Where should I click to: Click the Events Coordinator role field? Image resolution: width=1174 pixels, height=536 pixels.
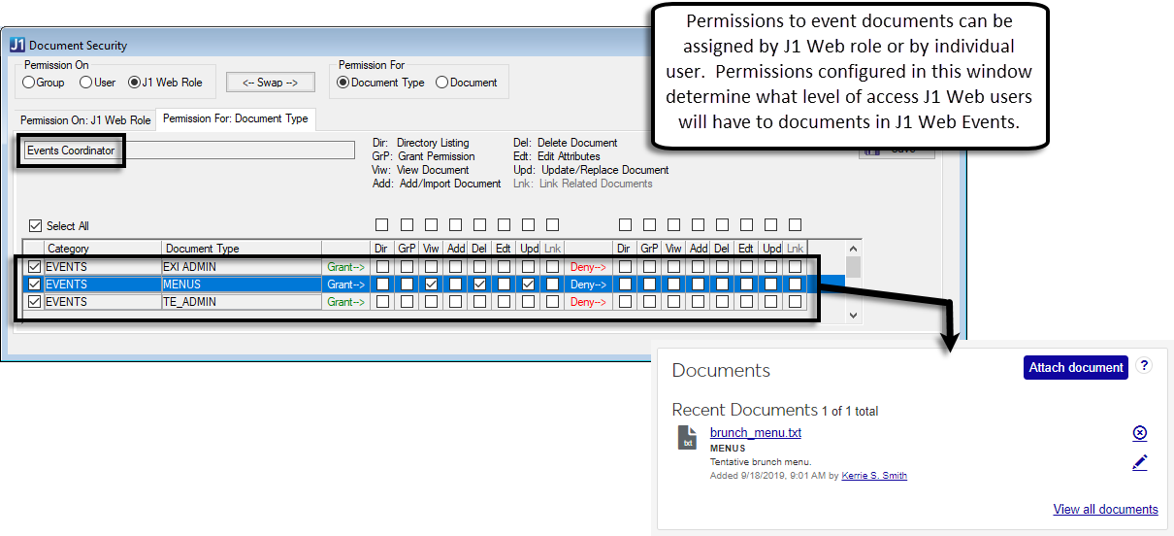(x=189, y=151)
